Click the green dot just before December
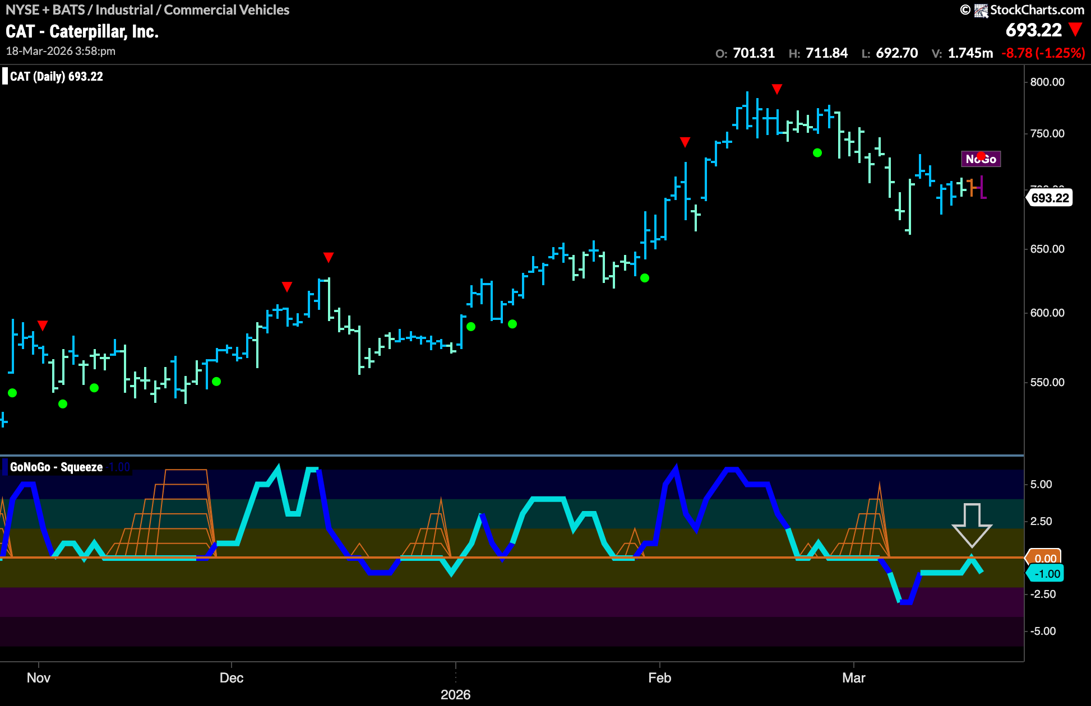Viewport: 1091px width, 706px height. pos(216,382)
